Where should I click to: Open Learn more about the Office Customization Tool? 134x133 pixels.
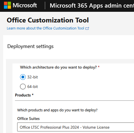click(x=45, y=28)
